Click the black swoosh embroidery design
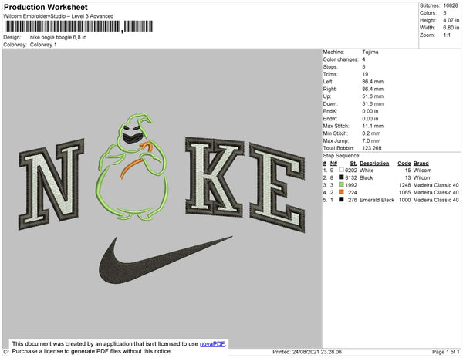The height and width of the screenshot is (358, 463). click(165, 260)
